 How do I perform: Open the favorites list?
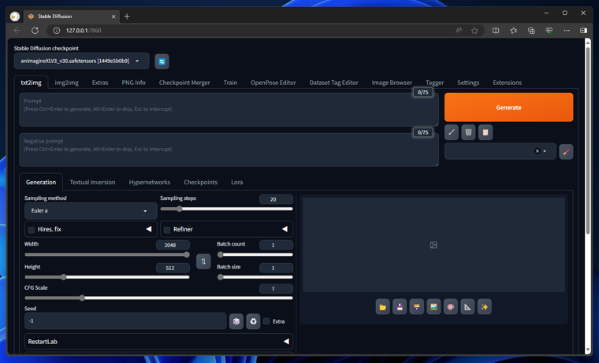pos(513,31)
